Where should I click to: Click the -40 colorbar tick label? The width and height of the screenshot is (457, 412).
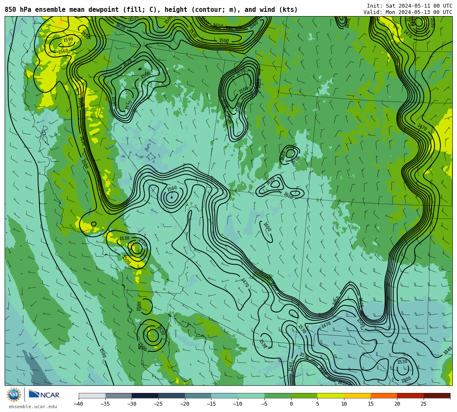[x=79, y=404]
